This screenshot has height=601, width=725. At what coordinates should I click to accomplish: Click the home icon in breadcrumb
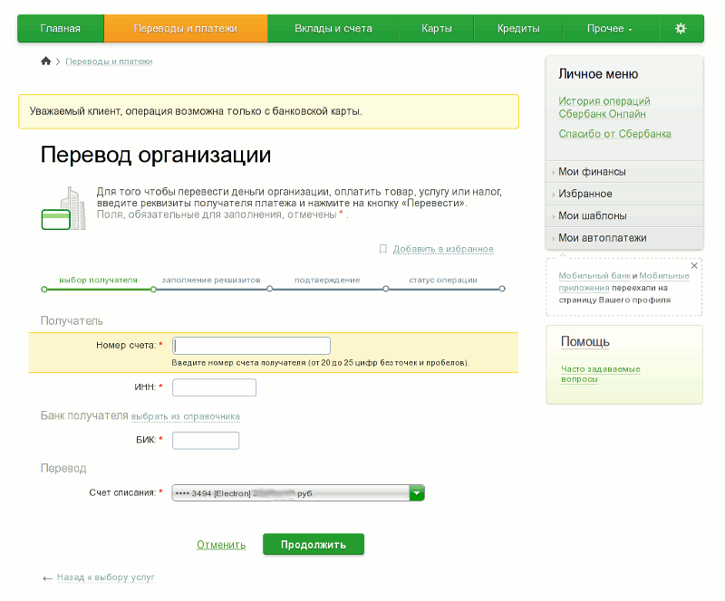click(46, 62)
